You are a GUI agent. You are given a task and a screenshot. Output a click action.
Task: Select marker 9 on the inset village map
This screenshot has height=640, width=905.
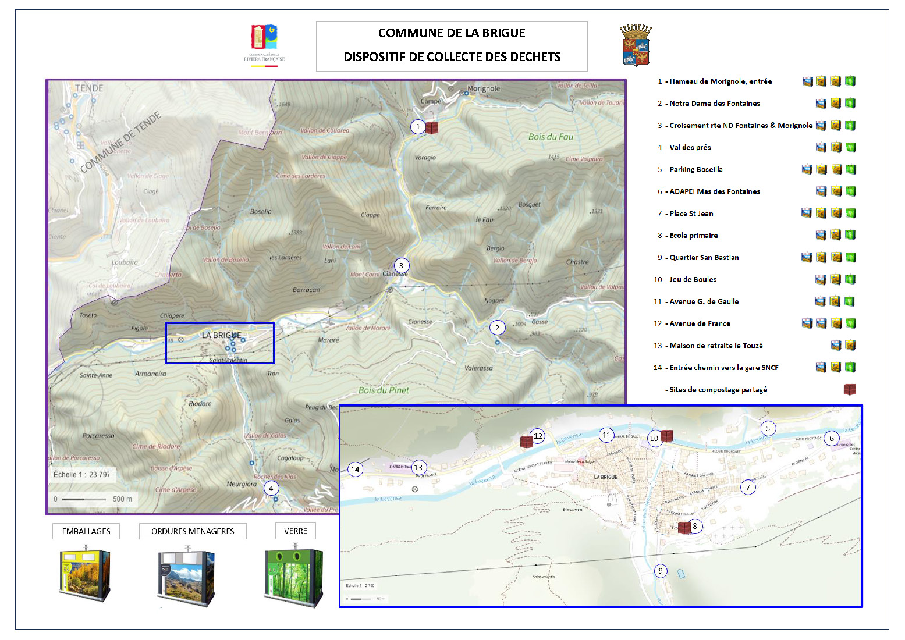(660, 571)
